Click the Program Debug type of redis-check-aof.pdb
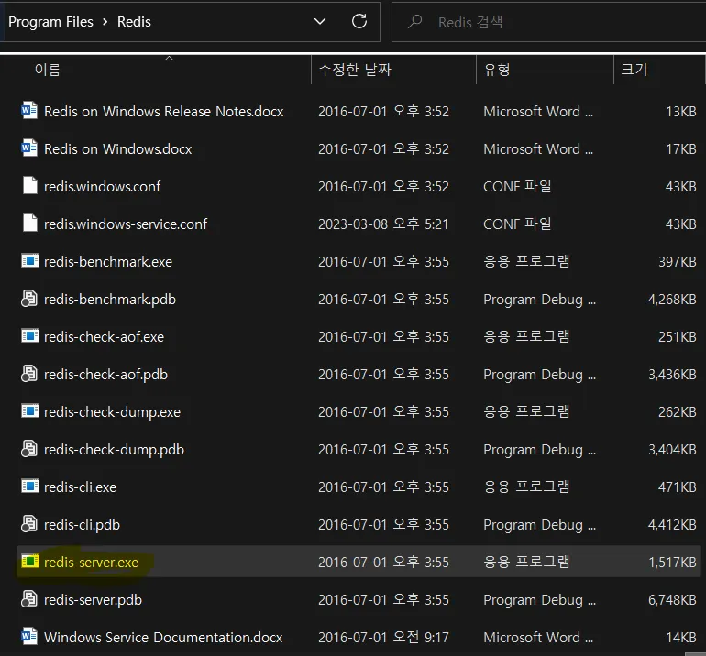The image size is (706, 656). pos(539,375)
